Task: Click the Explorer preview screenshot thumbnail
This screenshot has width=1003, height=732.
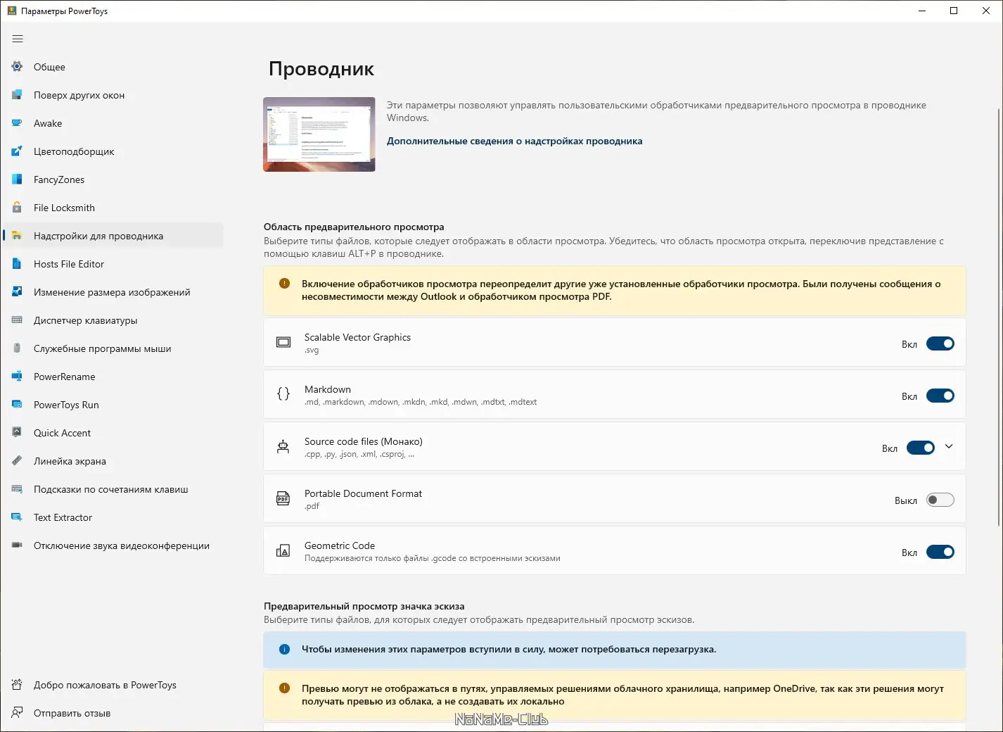Action: pos(319,134)
